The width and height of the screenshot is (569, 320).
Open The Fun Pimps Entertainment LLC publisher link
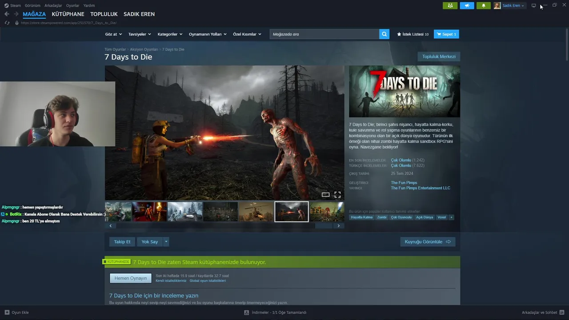pyautogui.click(x=421, y=188)
